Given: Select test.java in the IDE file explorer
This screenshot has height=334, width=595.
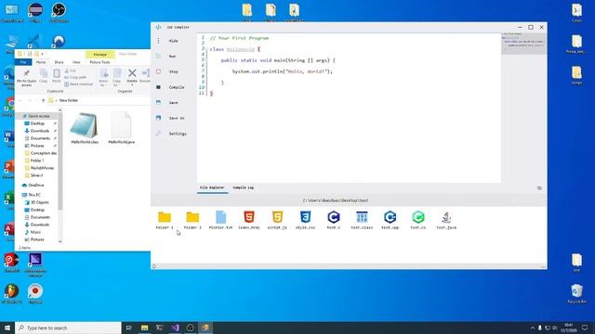Looking at the screenshot, I should pos(446,221).
